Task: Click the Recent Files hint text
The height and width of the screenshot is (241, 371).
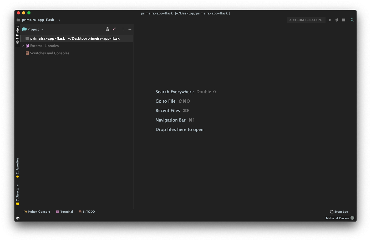Action: pos(168,111)
